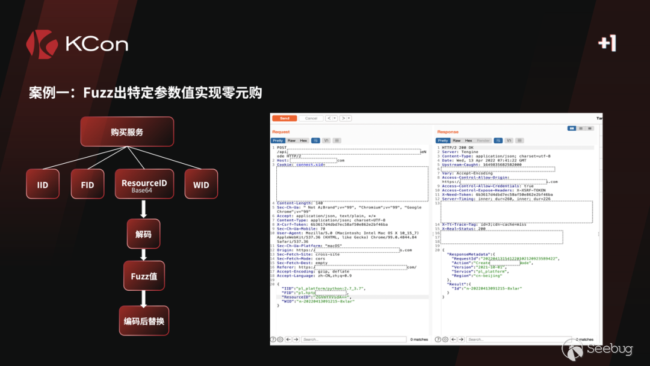Toggle word wrap icon in Request panel
This screenshot has height=366, width=650.
pos(315,140)
